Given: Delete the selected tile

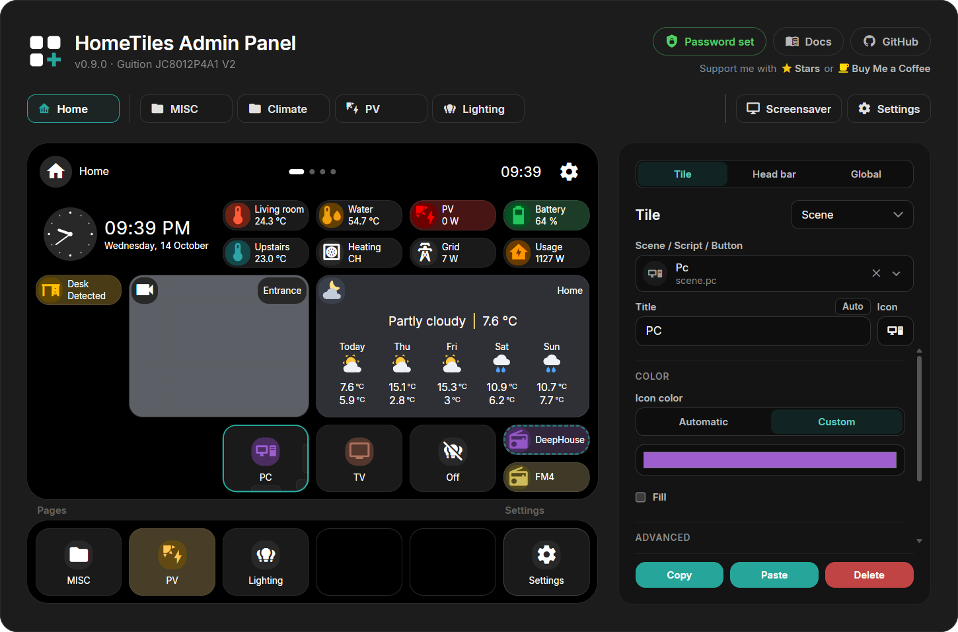Looking at the screenshot, I should [869, 575].
